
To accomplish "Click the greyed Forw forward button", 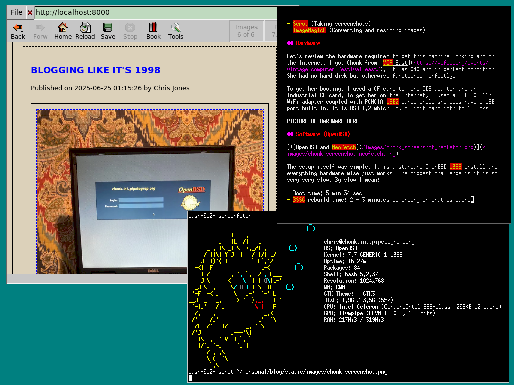I will coord(40,31).
